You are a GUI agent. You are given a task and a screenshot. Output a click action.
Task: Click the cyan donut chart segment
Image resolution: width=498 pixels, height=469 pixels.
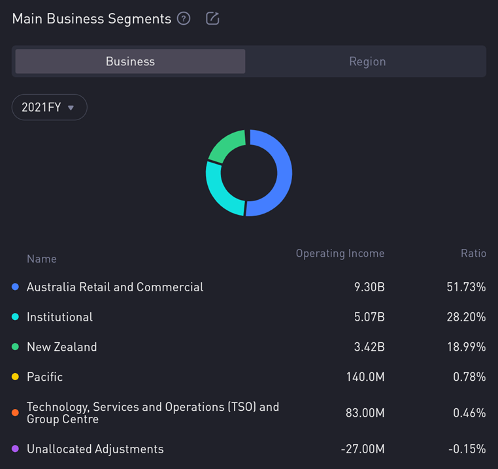(x=219, y=189)
